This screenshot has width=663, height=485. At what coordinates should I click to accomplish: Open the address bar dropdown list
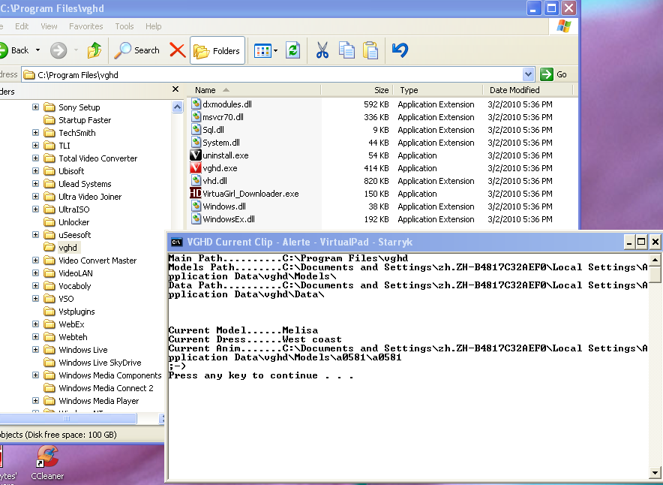coord(528,74)
